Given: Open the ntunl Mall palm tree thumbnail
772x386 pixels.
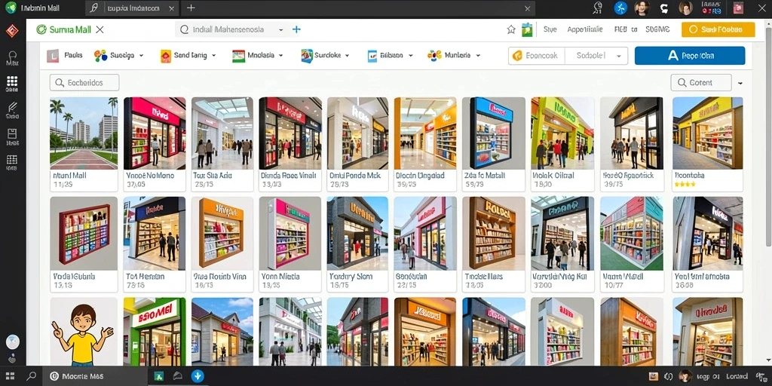Looking at the screenshot, I should tap(84, 133).
